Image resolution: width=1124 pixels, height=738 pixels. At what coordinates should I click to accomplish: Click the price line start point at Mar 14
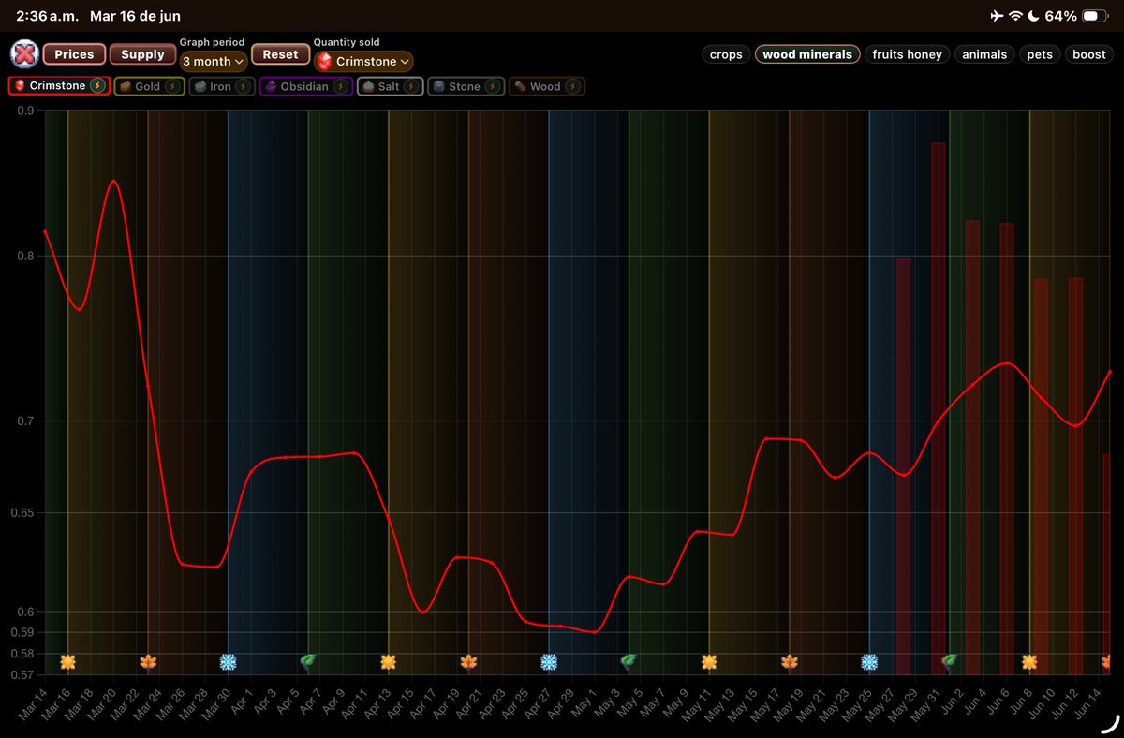(45, 230)
